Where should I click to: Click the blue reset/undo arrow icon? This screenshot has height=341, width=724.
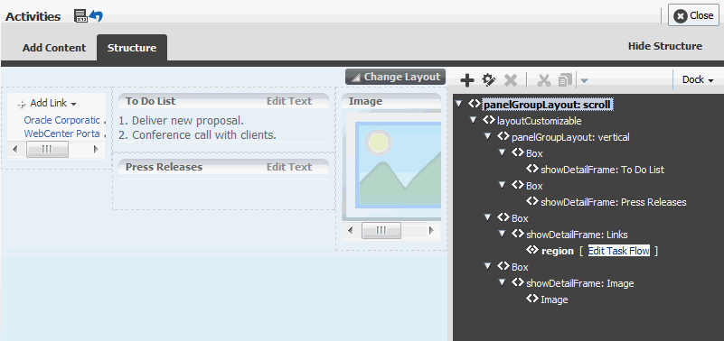(96, 16)
